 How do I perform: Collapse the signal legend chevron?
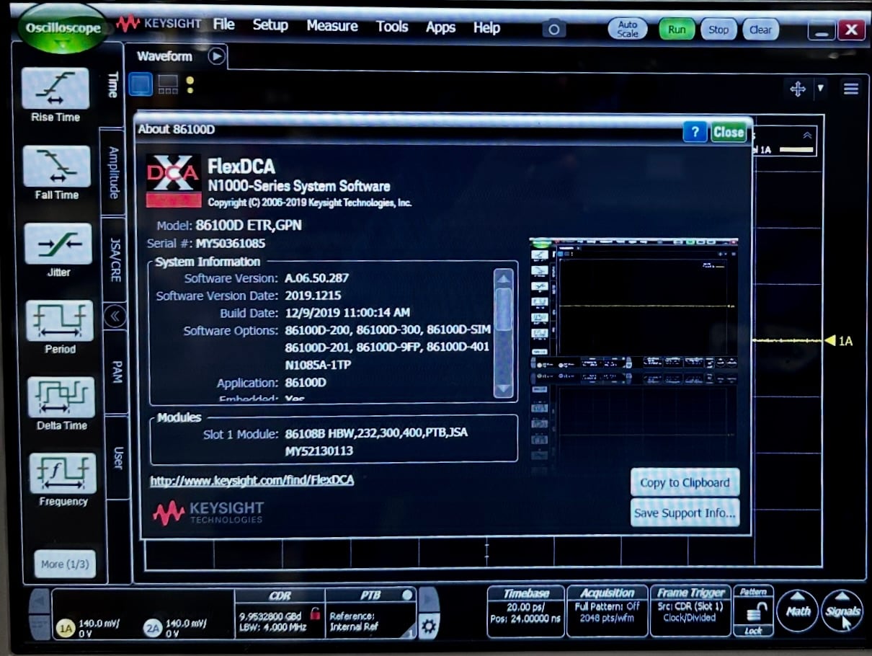point(807,135)
